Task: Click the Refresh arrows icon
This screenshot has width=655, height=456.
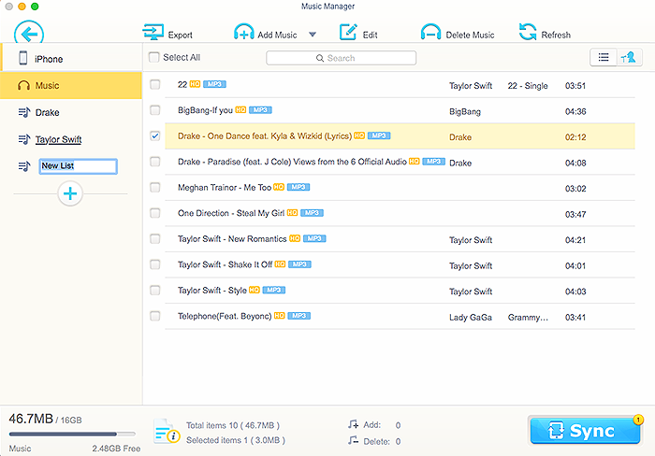Action: click(x=528, y=32)
